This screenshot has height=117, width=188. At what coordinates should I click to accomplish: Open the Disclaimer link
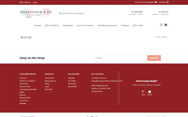point(24,84)
